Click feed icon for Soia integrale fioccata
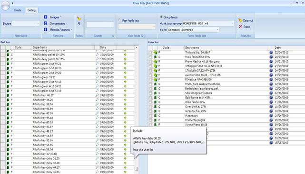Viewport: 305px width, 174px height. [155, 93]
